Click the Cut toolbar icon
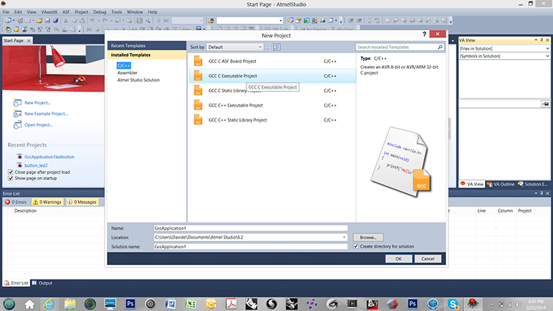The width and height of the screenshot is (553, 311). (66, 20)
